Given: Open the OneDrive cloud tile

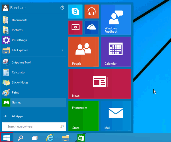Looking at the screenshot, I should click(x=91, y=27).
